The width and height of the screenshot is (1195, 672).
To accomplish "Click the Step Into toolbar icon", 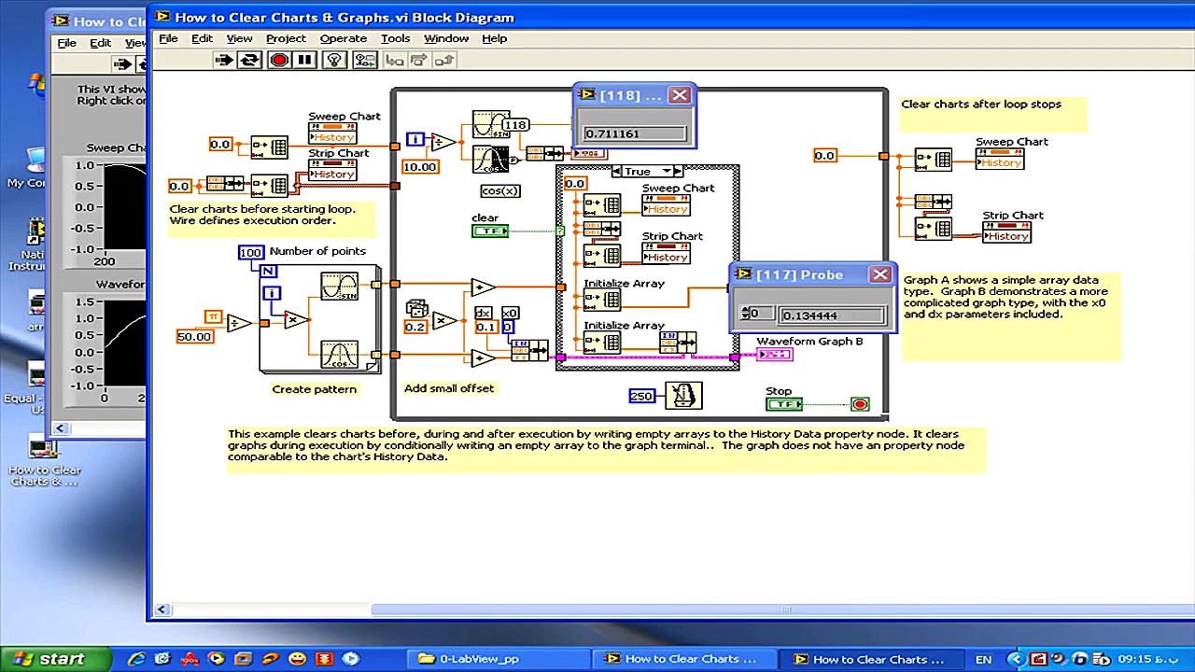I will (394, 60).
